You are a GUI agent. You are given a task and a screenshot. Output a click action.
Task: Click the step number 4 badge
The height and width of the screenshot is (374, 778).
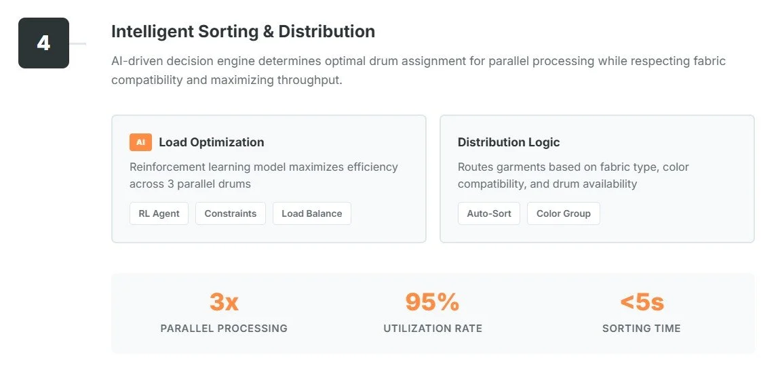43,43
